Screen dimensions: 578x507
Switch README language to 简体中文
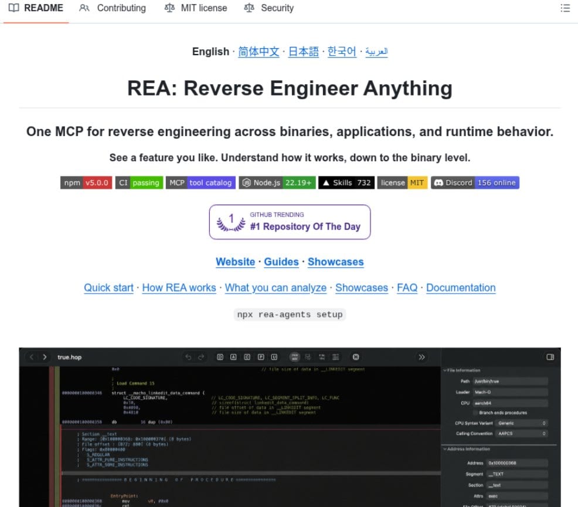(259, 52)
